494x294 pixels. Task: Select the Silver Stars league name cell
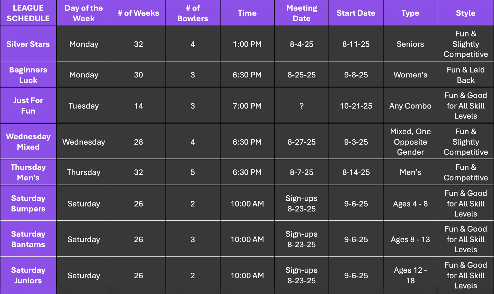click(28, 44)
